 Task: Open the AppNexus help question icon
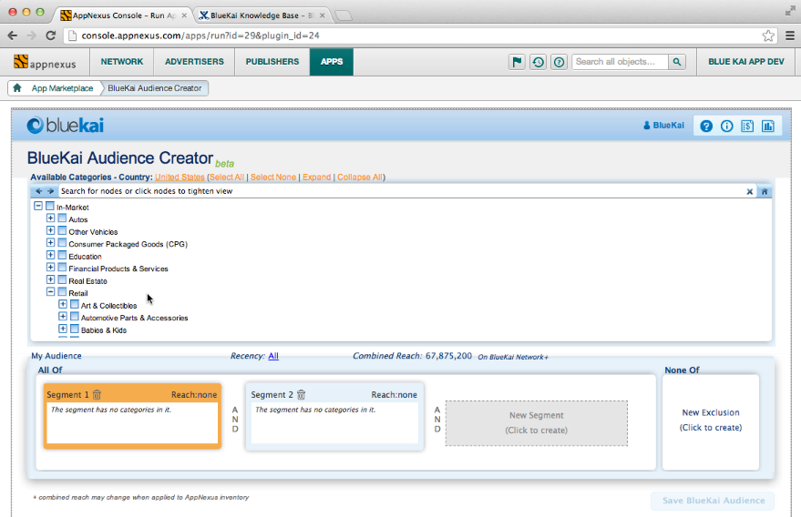click(559, 62)
